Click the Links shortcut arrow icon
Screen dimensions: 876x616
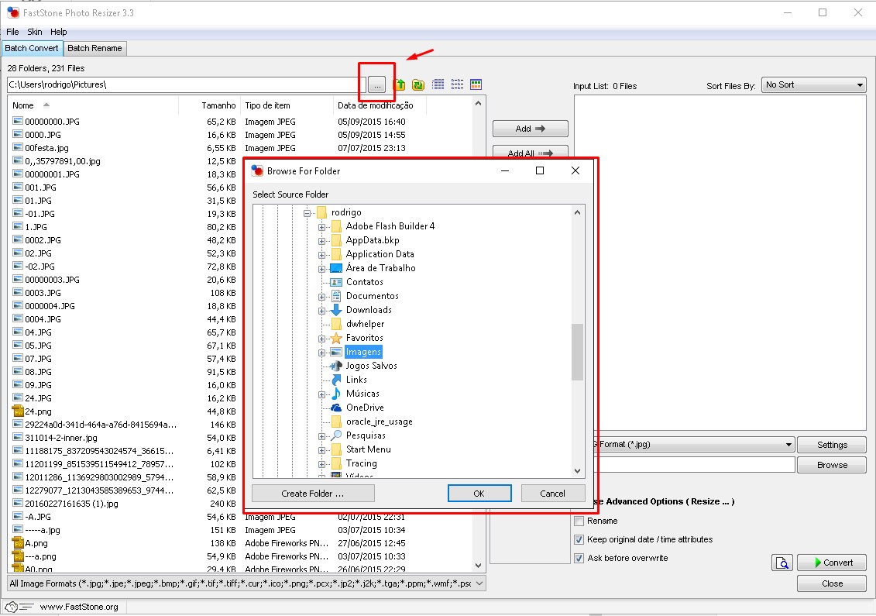click(x=336, y=380)
